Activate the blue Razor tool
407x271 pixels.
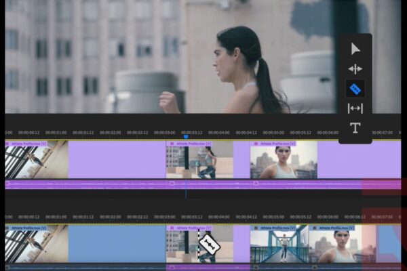pyautogui.click(x=355, y=89)
